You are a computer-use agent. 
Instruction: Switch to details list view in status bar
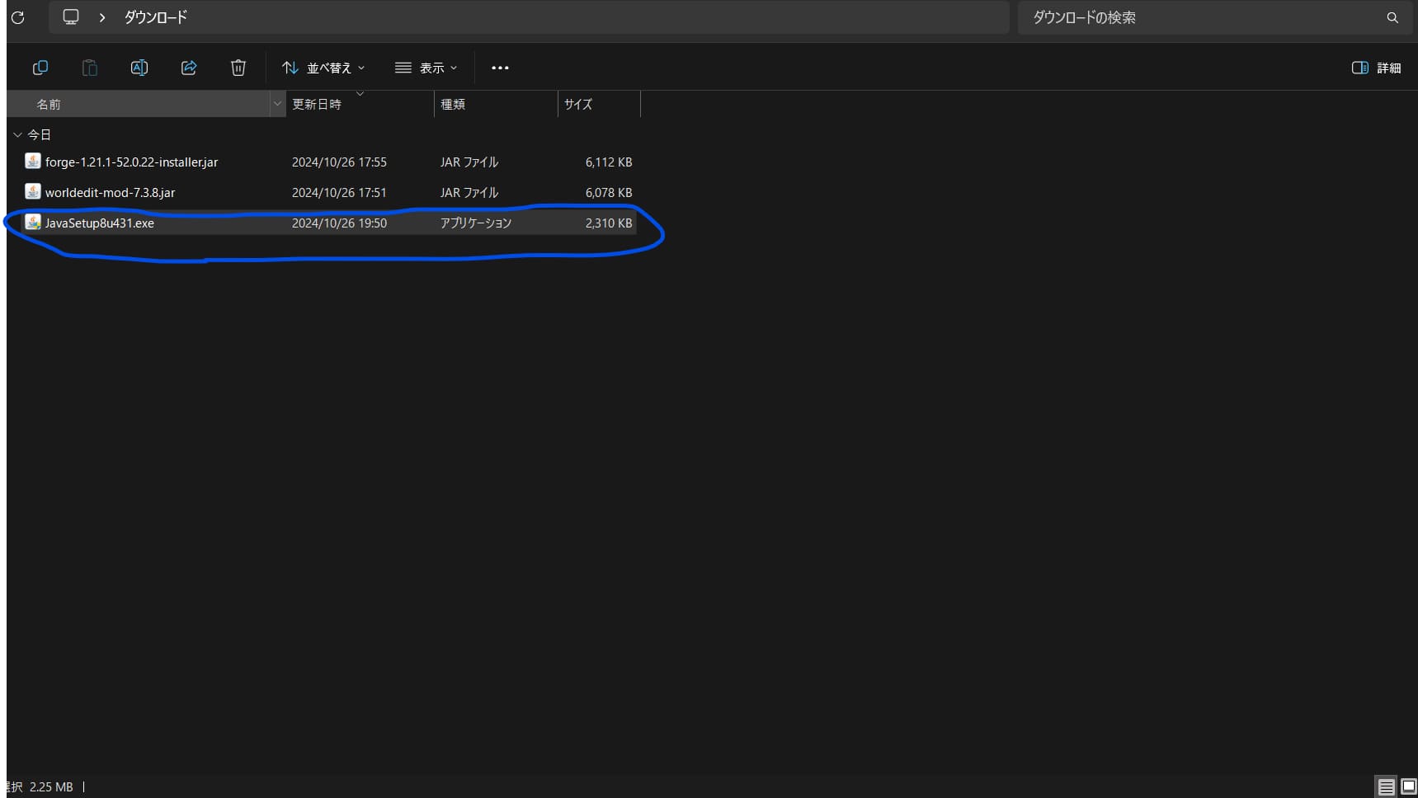[x=1387, y=787]
